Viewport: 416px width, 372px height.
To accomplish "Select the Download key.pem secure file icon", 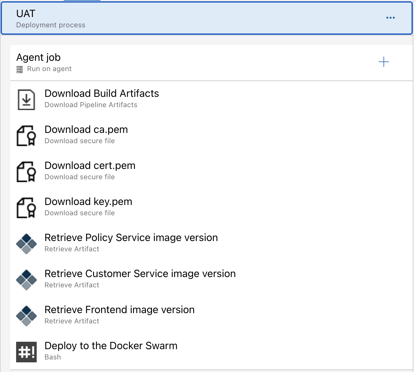I will tap(26, 208).
